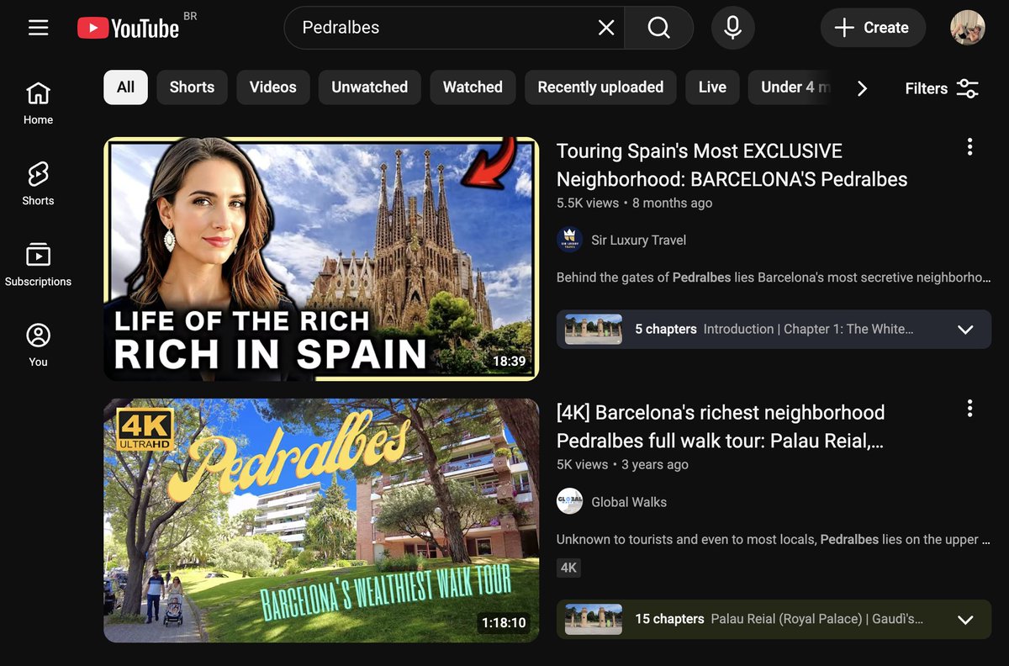Click the Global Walks channel avatar
Image resolution: width=1009 pixels, height=666 pixels.
[x=569, y=501]
